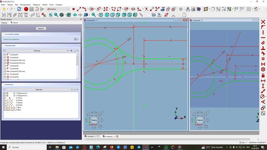Open constraints settings dropdown arrow
The image size is (267, 150).
click(x=78, y=51)
